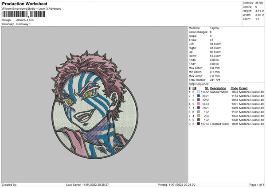The image size is (266, 188).
Task: Click the Left value '48.8 mm'
Action: click(215, 44)
